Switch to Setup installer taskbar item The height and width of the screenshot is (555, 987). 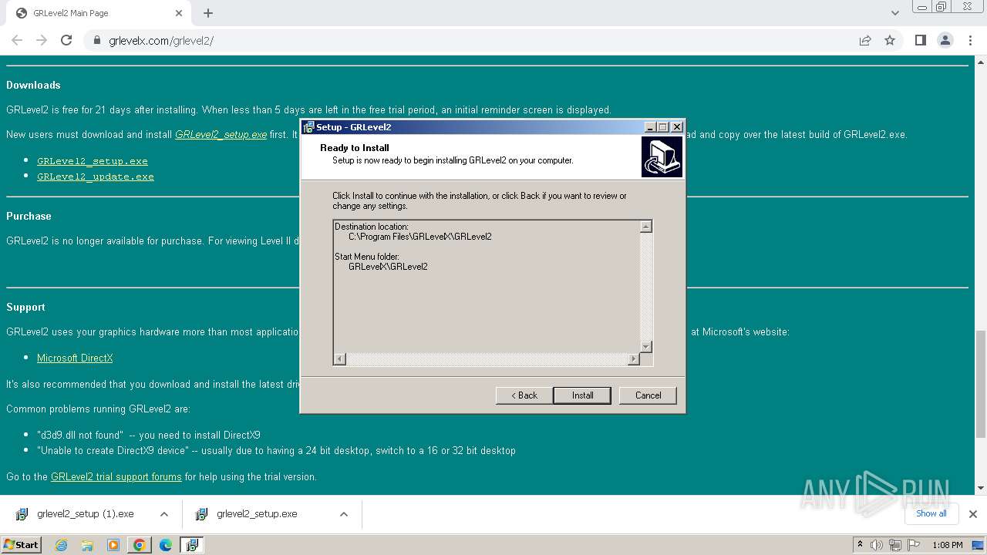[192, 545]
